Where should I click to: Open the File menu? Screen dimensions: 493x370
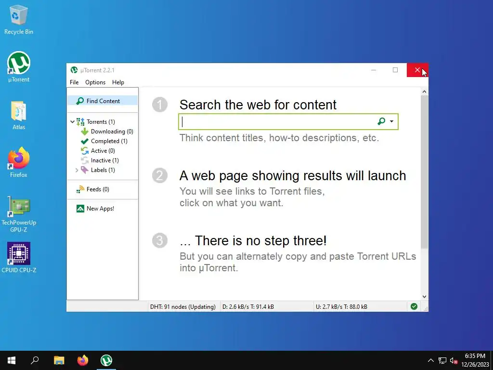74,82
